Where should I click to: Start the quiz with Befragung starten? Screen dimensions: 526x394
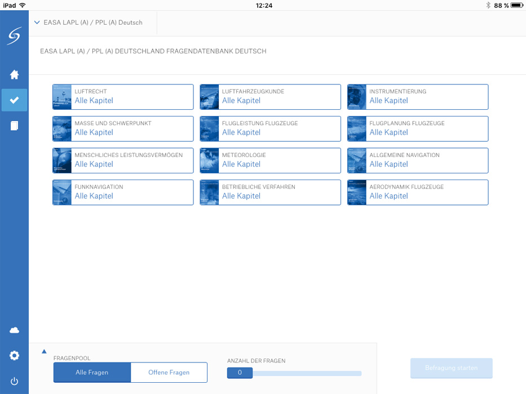coord(451,368)
